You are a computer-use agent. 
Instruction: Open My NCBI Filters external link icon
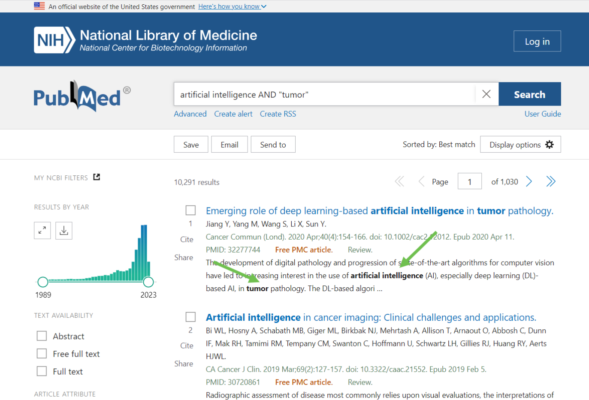point(97,177)
